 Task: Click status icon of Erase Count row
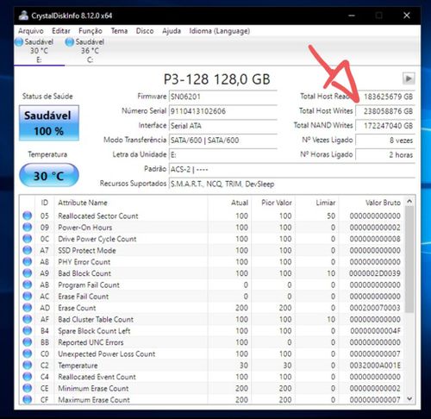point(27,308)
